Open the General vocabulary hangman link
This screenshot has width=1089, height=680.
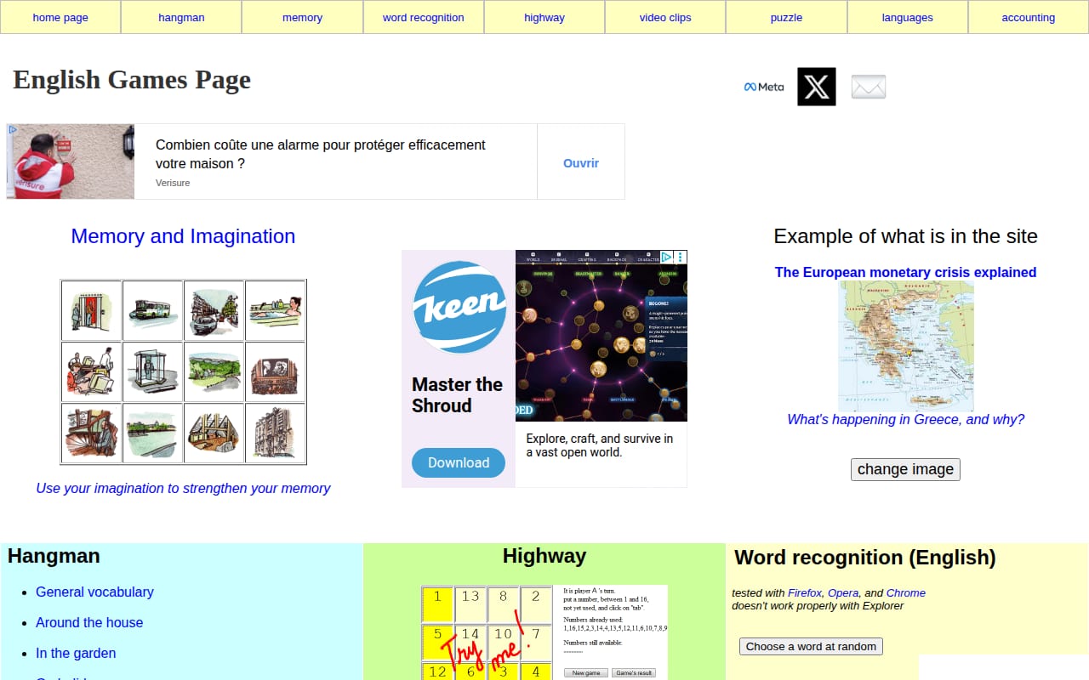tap(94, 592)
